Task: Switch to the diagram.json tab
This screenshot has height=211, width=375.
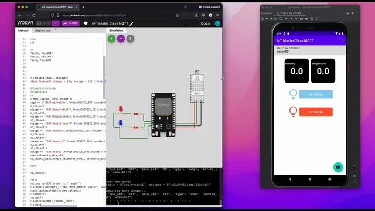Action: (x=43, y=30)
